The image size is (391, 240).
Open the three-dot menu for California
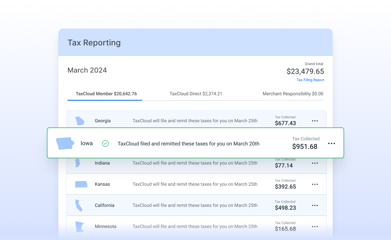315,205
